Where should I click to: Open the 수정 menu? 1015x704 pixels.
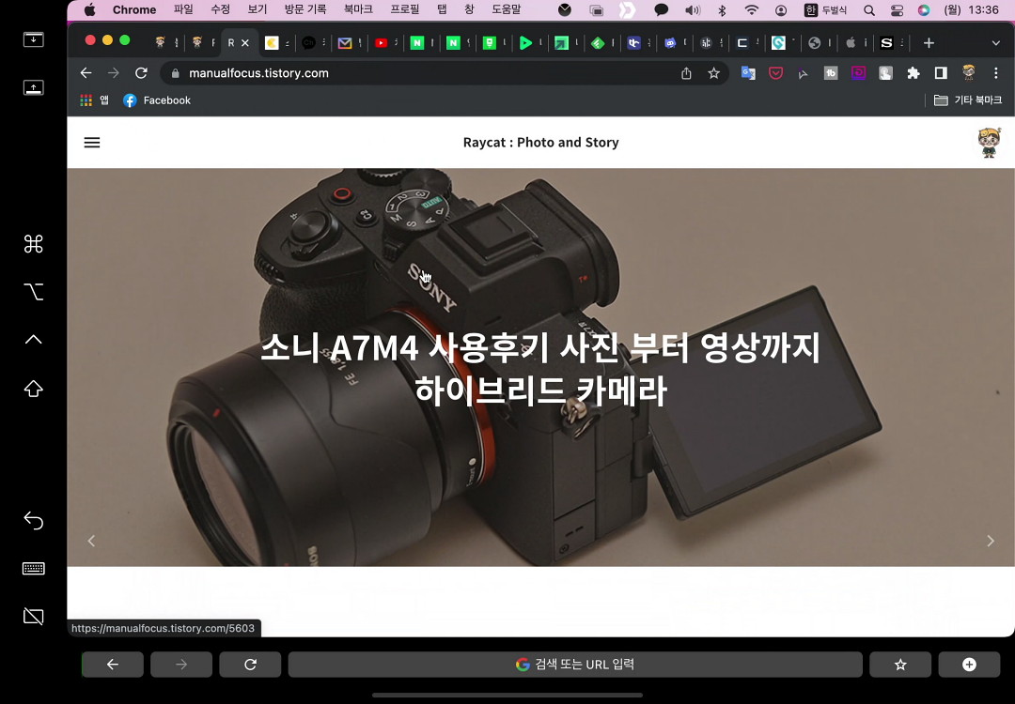pyautogui.click(x=220, y=9)
